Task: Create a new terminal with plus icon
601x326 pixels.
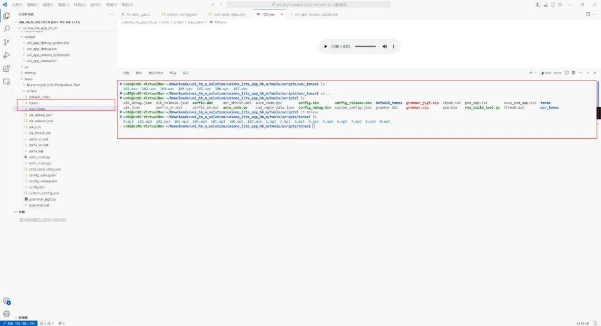Action: [530, 73]
